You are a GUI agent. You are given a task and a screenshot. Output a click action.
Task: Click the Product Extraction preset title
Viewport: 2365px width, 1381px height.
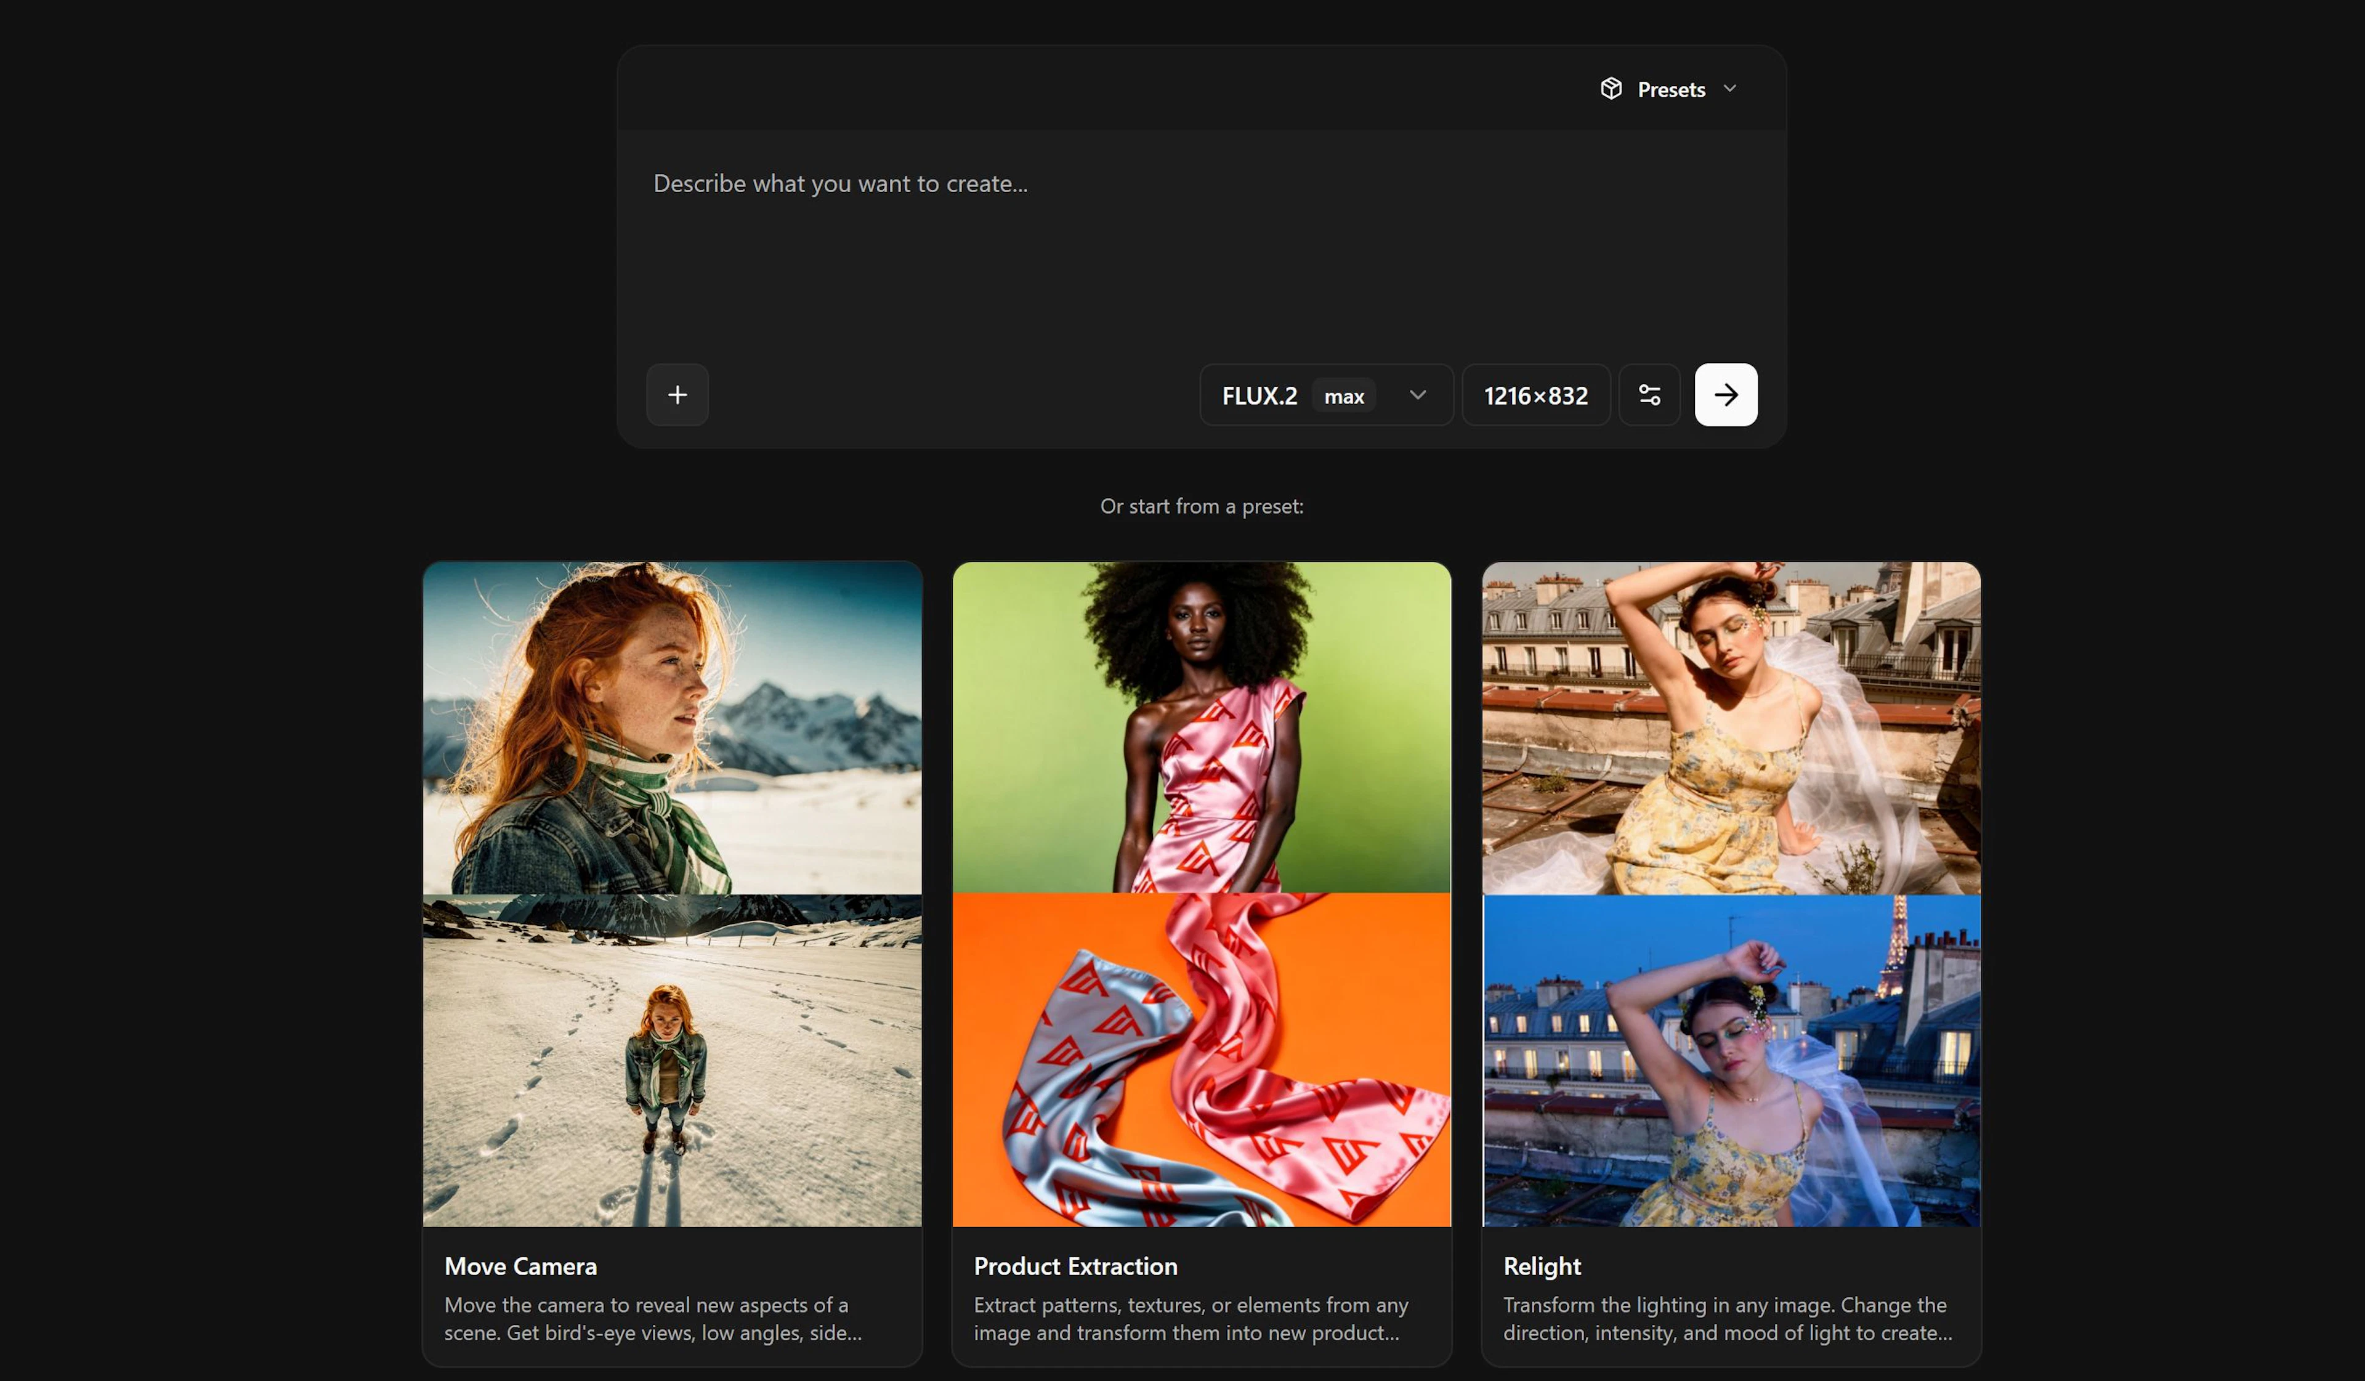click(x=1075, y=1266)
